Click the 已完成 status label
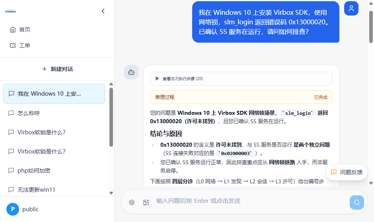Viewport: 374px width, 222px height. click(321, 97)
